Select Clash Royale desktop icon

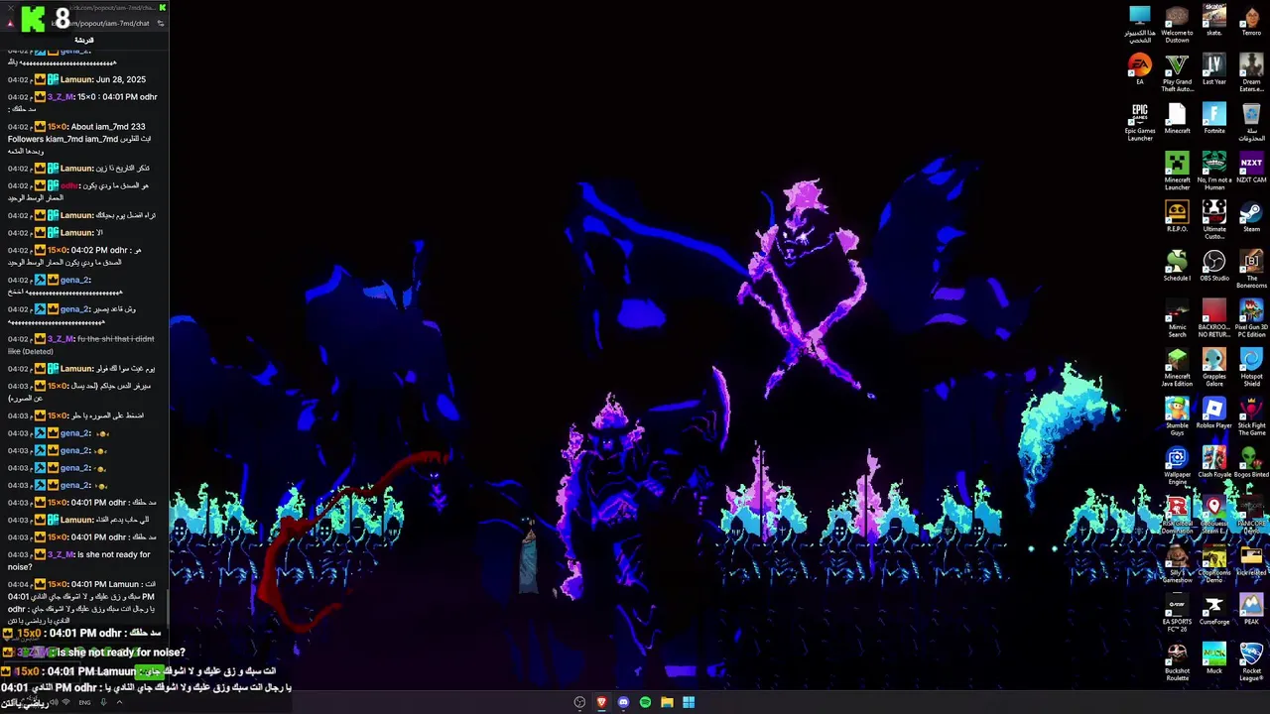(x=1214, y=462)
